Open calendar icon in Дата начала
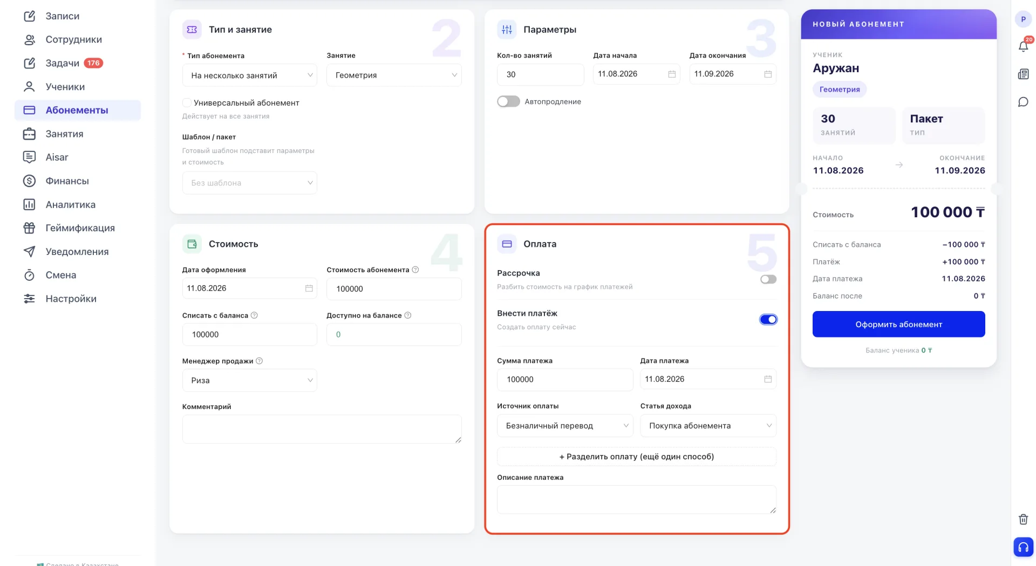 click(672, 74)
